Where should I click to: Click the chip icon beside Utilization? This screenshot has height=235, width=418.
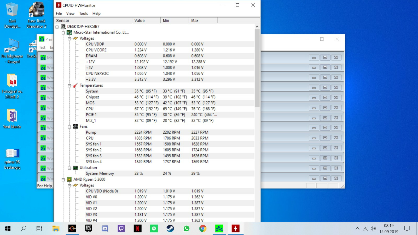(76, 168)
